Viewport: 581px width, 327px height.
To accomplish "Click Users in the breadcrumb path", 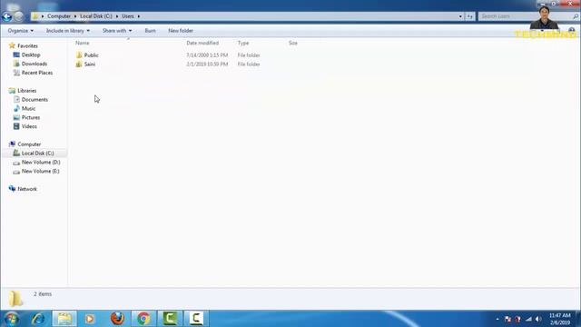I will point(128,16).
